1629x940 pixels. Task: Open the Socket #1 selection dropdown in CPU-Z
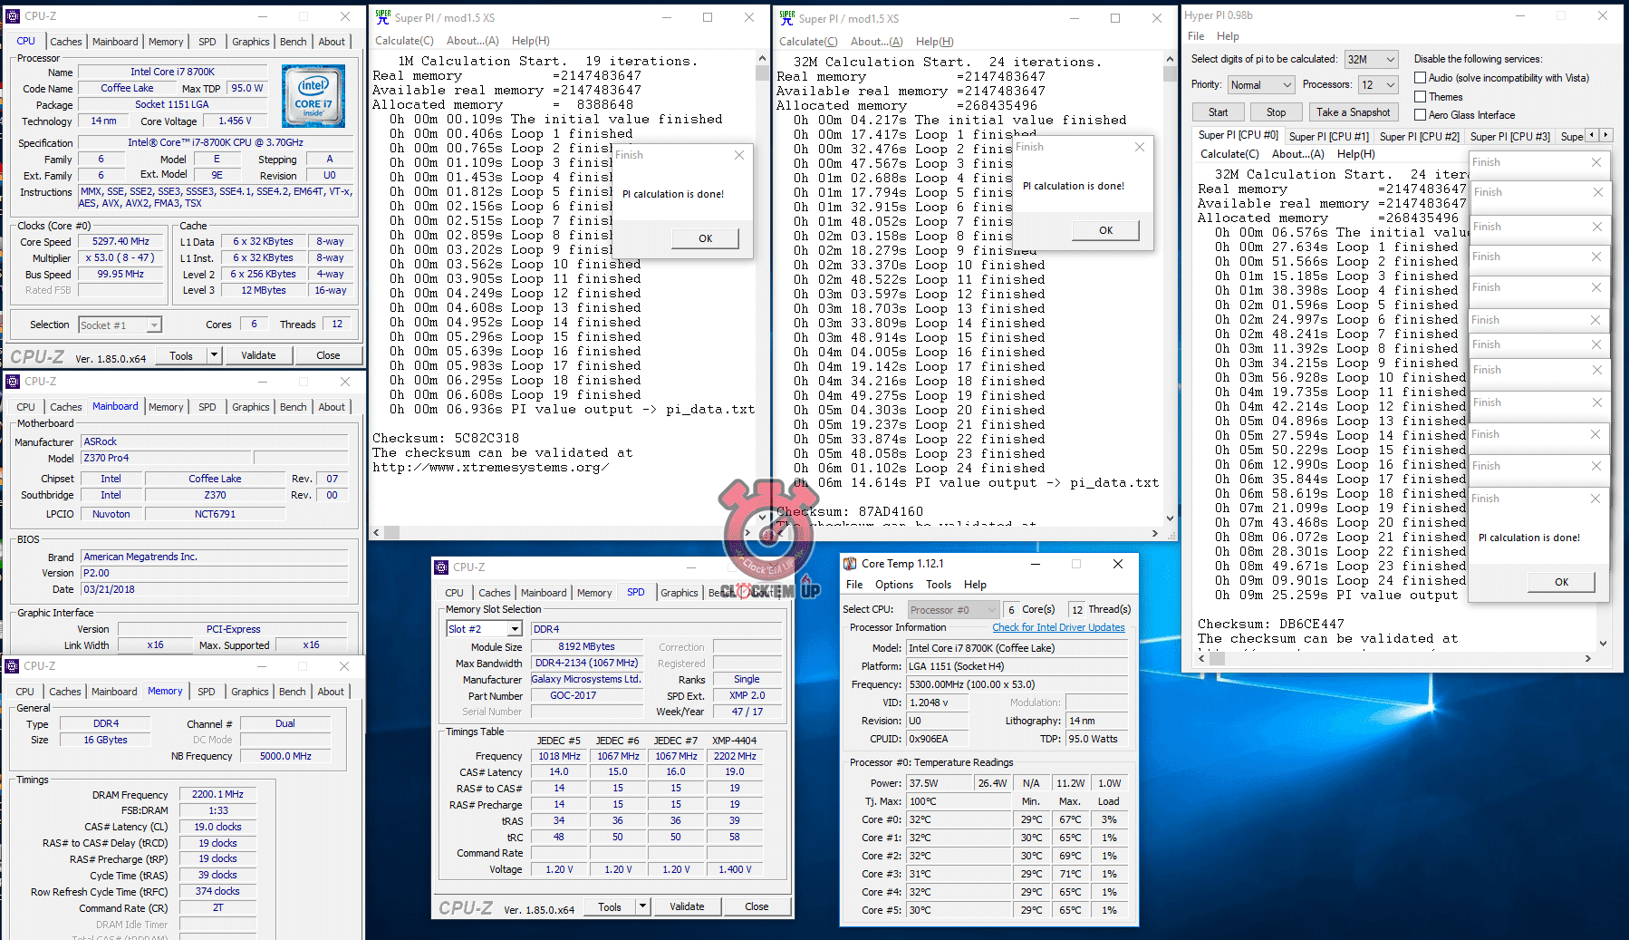point(120,325)
